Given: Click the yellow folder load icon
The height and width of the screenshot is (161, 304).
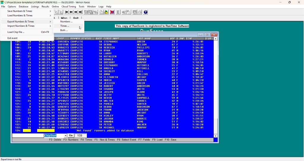Looking at the screenshot, I should point(106,12).
